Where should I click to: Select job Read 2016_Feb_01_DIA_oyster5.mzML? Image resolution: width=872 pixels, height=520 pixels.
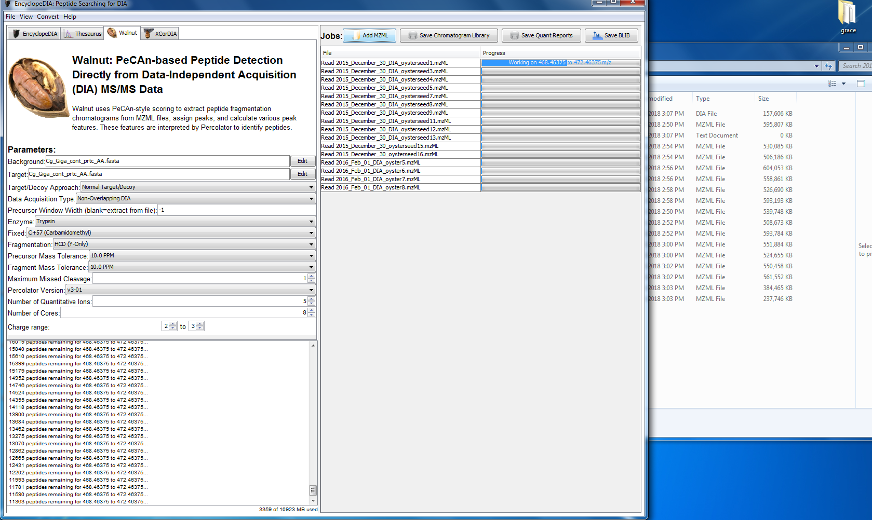coord(400,162)
